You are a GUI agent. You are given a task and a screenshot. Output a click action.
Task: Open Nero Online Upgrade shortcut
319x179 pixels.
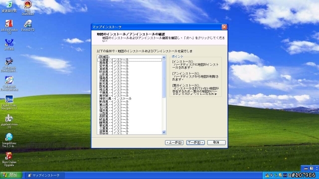[9, 159]
